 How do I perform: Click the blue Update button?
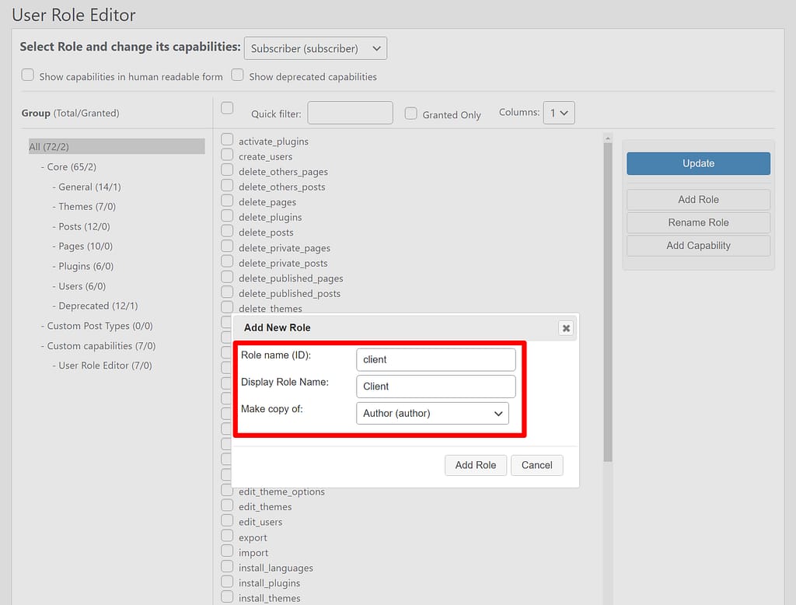tap(698, 163)
